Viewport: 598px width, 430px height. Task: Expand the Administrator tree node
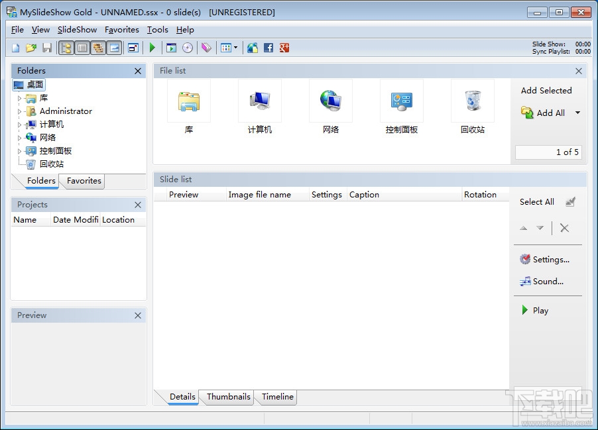coord(19,111)
